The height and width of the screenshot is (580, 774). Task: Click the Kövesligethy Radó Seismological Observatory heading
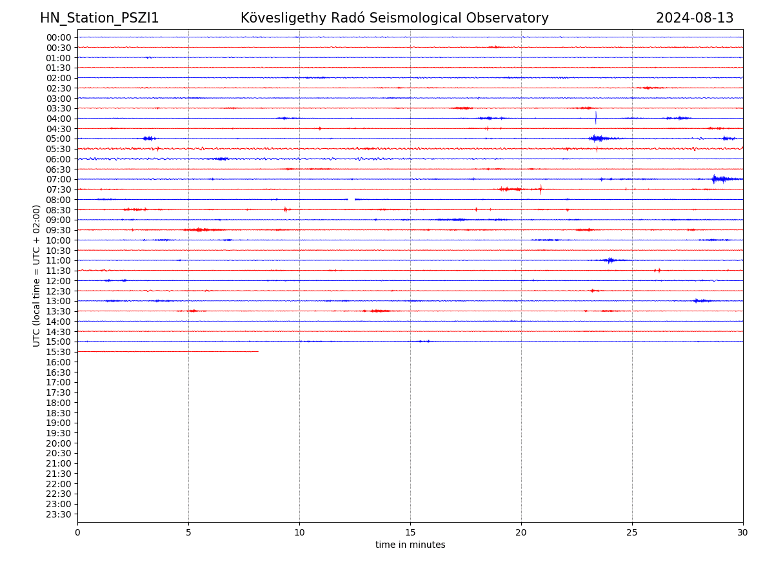click(x=394, y=18)
